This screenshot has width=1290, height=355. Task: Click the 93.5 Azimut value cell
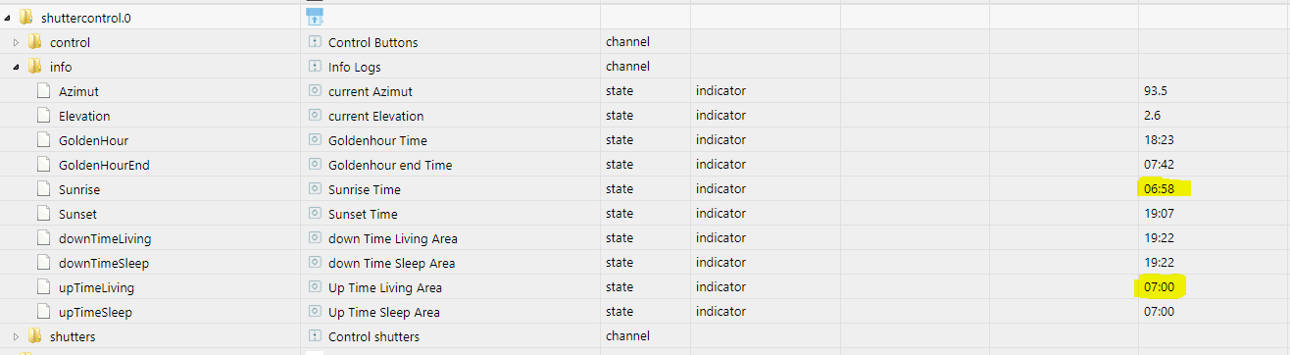pos(1158,91)
